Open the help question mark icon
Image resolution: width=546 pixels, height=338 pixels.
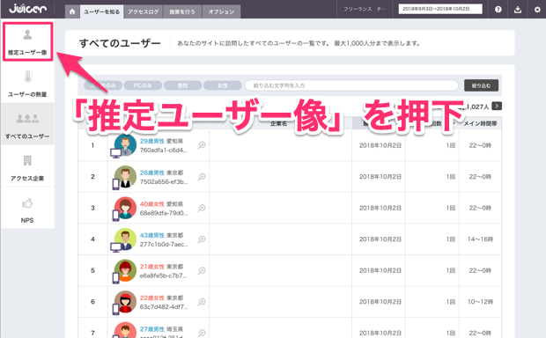(x=498, y=10)
